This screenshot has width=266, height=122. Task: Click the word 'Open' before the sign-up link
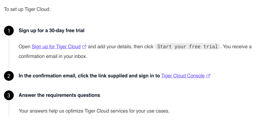24,47
